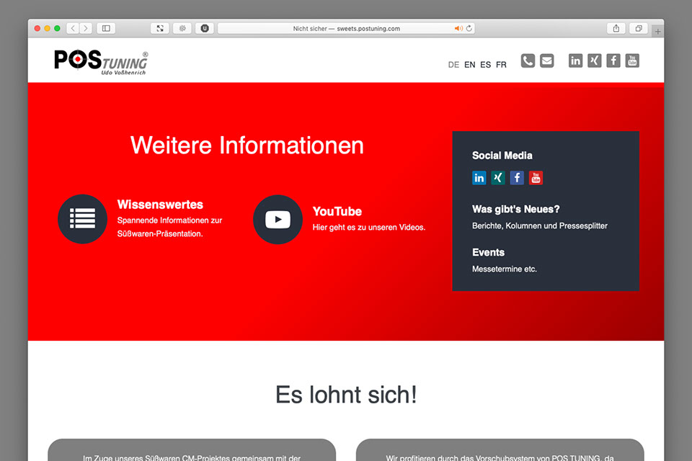The image size is (692, 461).
Task: Open Facebook icon in the top header
Action: 613,61
